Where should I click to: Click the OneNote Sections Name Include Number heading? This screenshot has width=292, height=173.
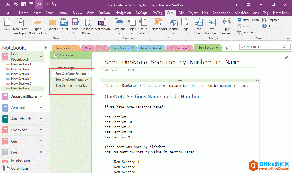[152, 96]
